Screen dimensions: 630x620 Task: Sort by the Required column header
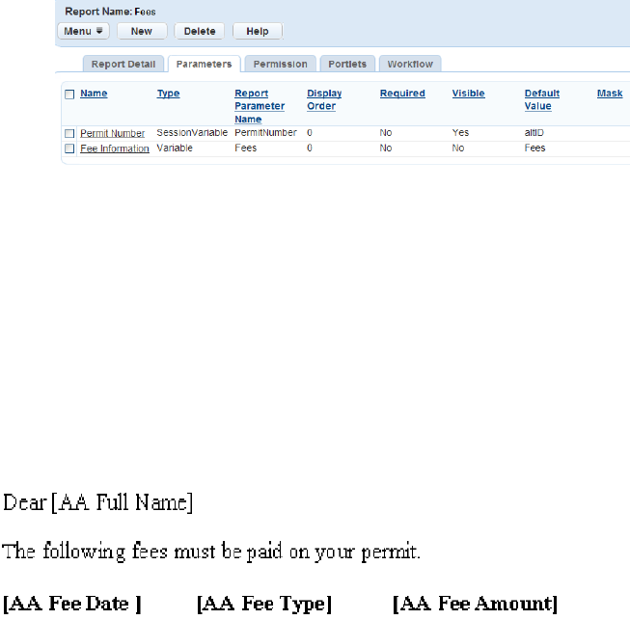click(402, 94)
